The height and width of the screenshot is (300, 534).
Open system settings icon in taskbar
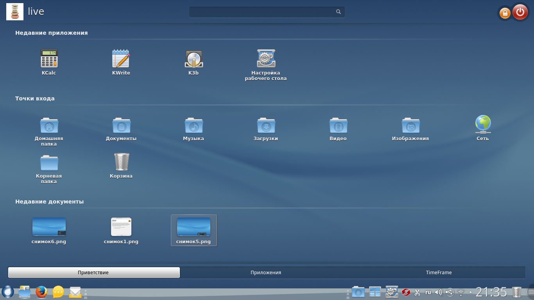pyautogui.click(x=392, y=292)
